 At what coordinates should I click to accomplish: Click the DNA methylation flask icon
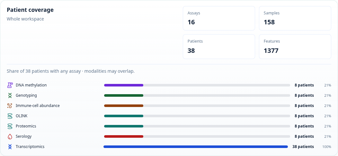(10, 85)
